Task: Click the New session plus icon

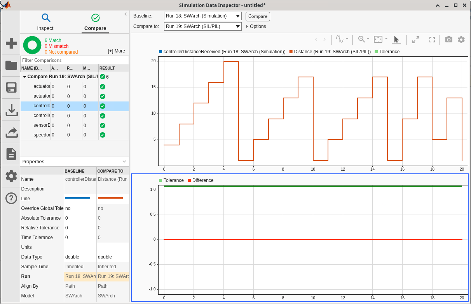Action: (11, 43)
